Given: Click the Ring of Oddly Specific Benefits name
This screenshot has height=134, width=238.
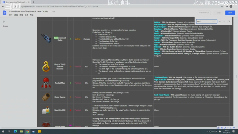Looking at the screenshot, I should click(60, 67).
